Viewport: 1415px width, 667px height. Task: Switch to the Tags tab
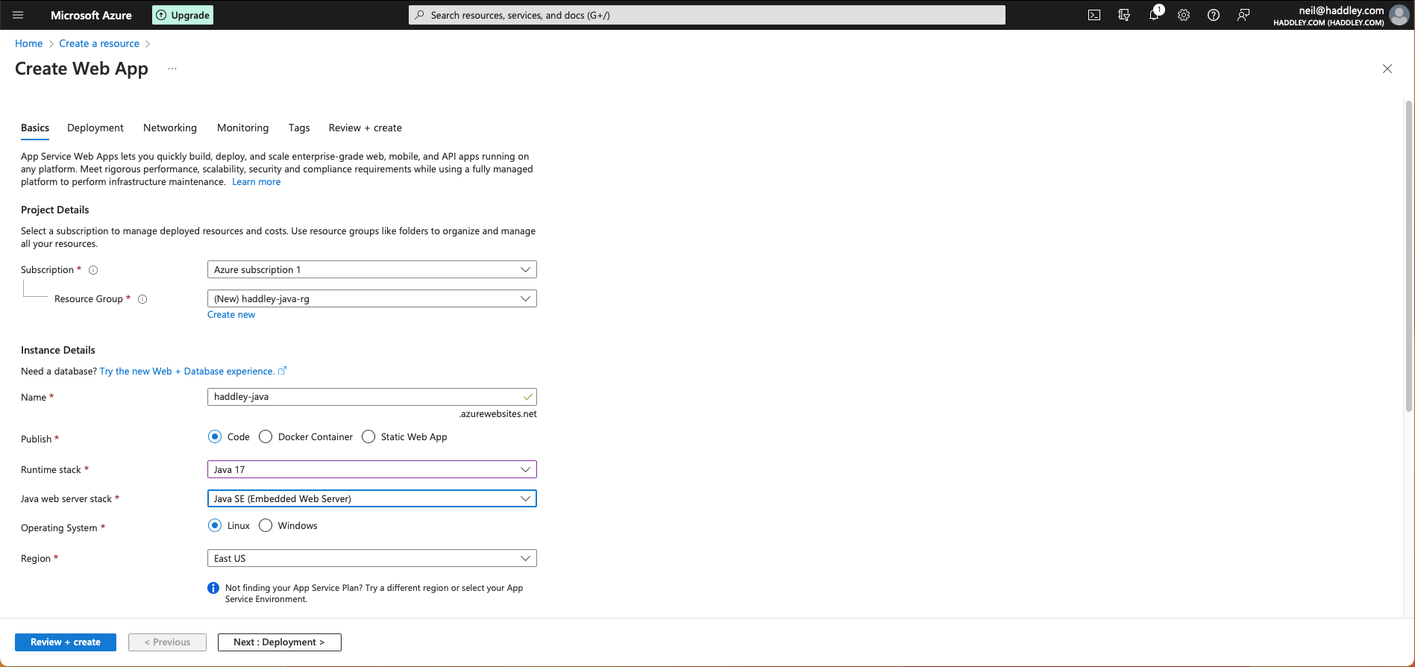pyautogui.click(x=299, y=128)
